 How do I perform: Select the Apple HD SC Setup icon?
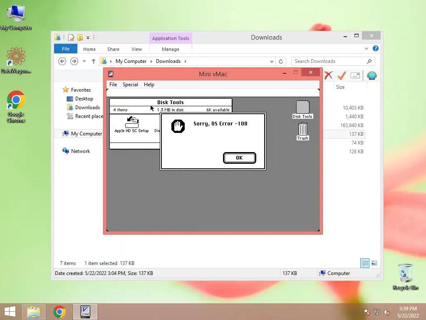tap(132, 125)
